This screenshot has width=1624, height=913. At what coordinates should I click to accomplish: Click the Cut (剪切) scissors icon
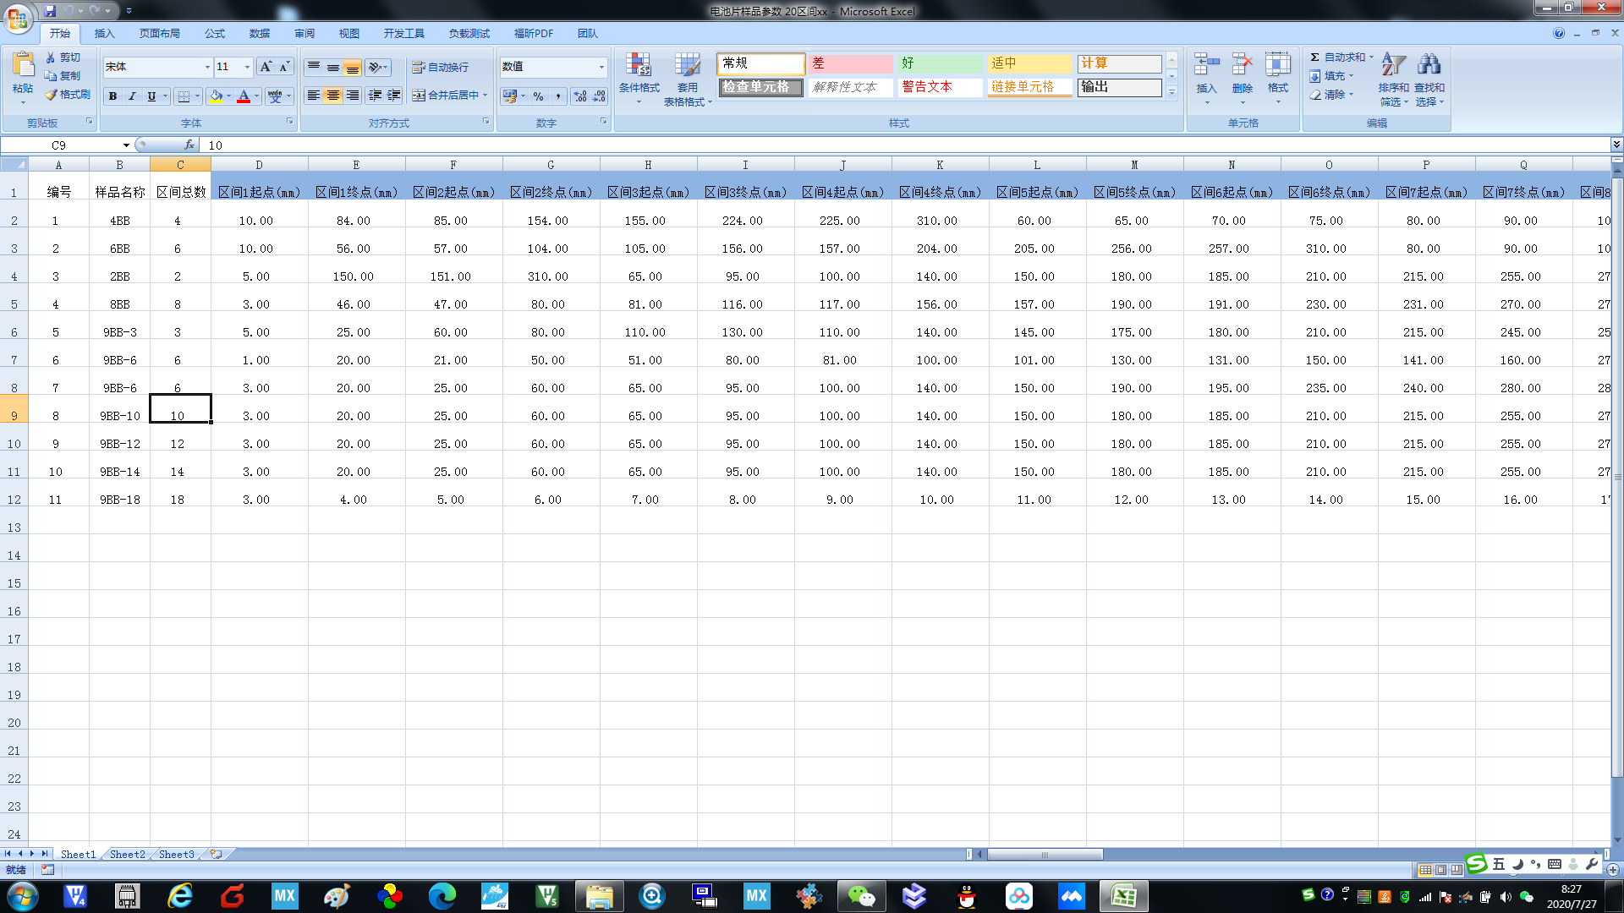point(52,57)
